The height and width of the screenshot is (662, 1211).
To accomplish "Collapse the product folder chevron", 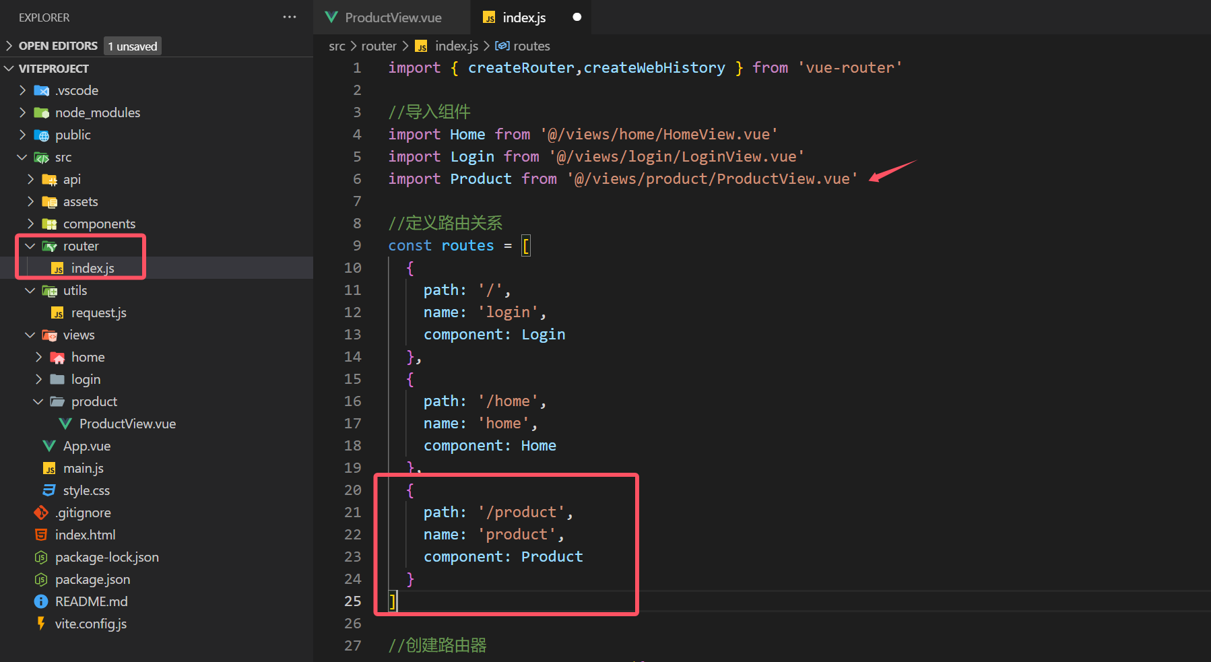I will click(38, 401).
